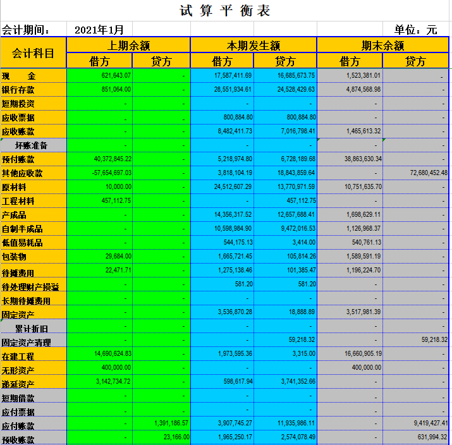Image resolution: width=452 pixels, height=445 pixels.
Task: Click the accounting period value 2021年1月
Action: [x=99, y=30]
